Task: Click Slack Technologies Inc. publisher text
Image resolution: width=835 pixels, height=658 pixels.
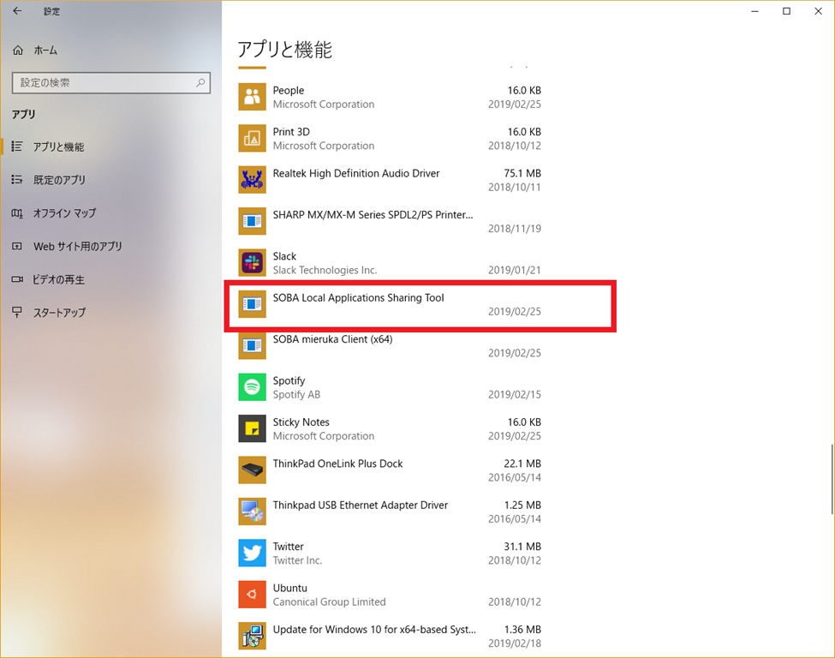Action: pos(325,270)
